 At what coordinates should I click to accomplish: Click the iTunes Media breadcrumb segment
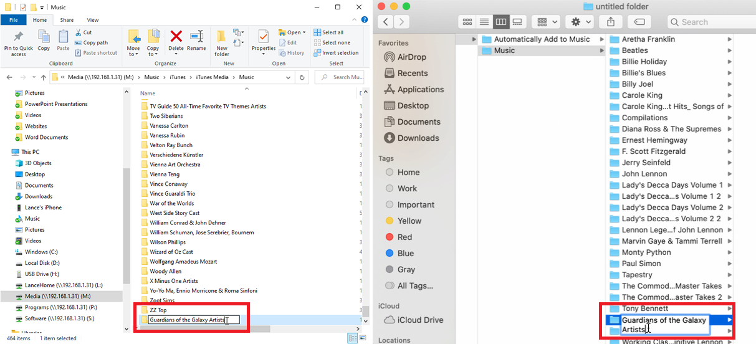point(212,77)
